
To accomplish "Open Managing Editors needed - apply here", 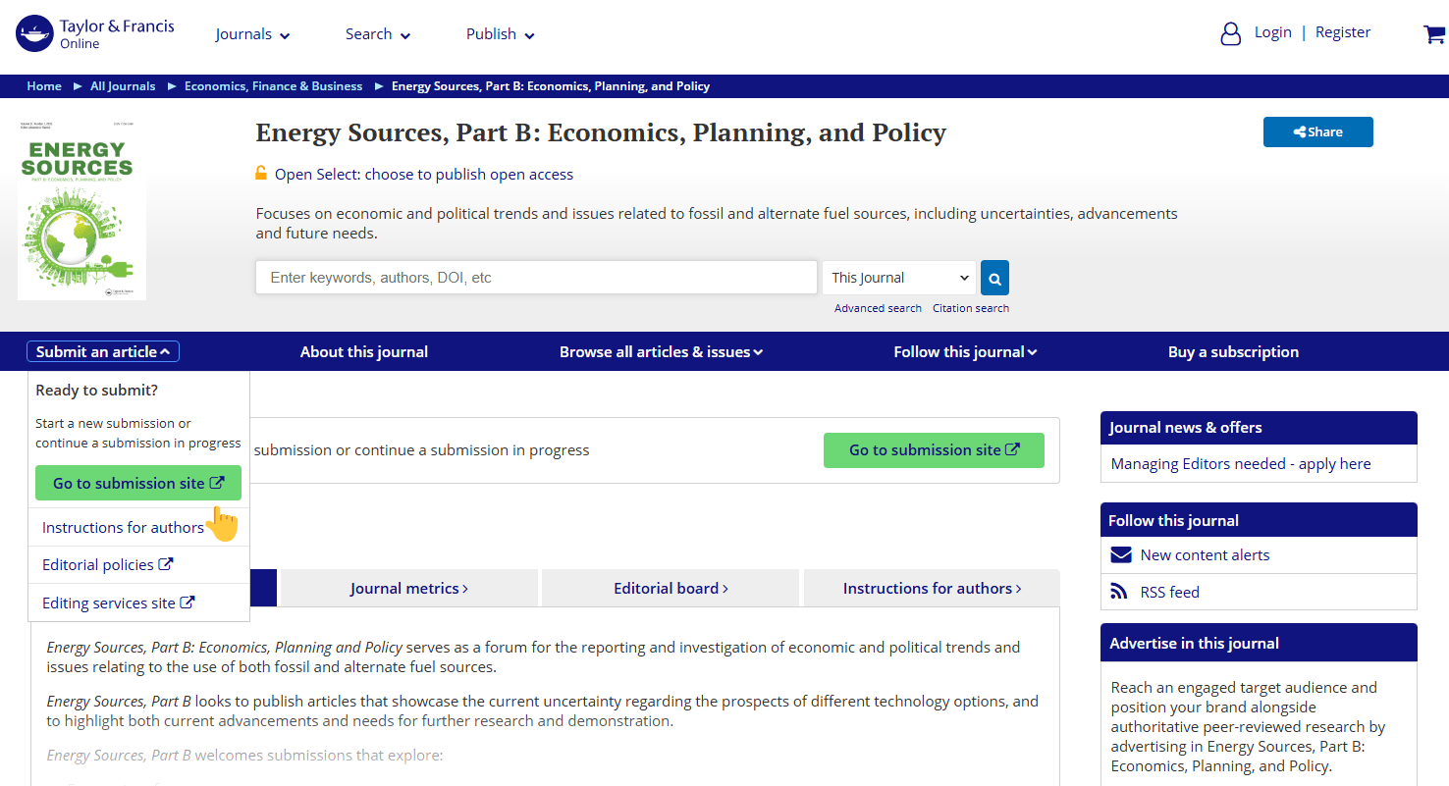I will [x=1241, y=464].
